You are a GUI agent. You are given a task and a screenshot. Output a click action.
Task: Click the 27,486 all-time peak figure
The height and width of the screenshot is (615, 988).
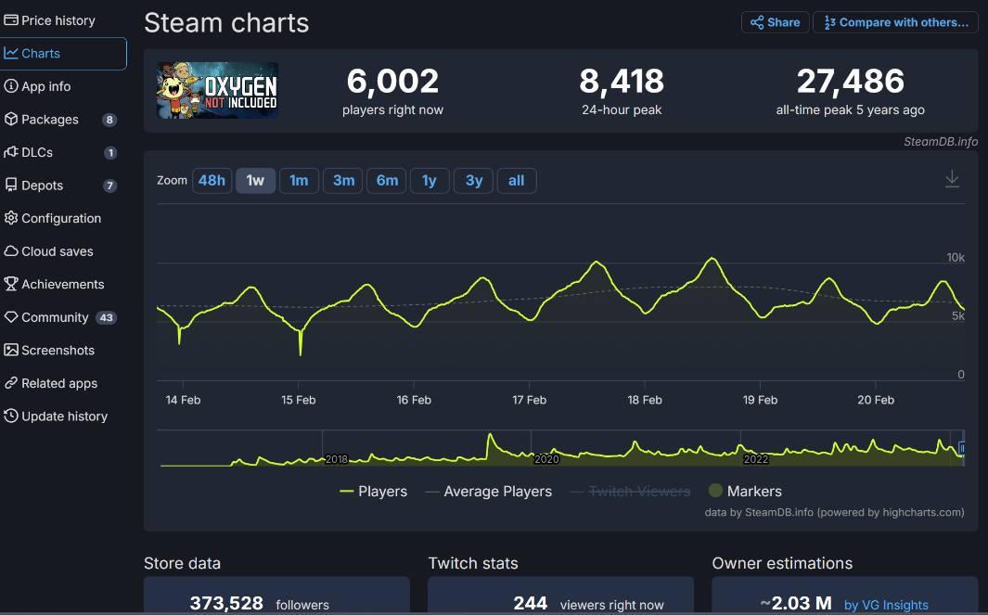pos(850,82)
